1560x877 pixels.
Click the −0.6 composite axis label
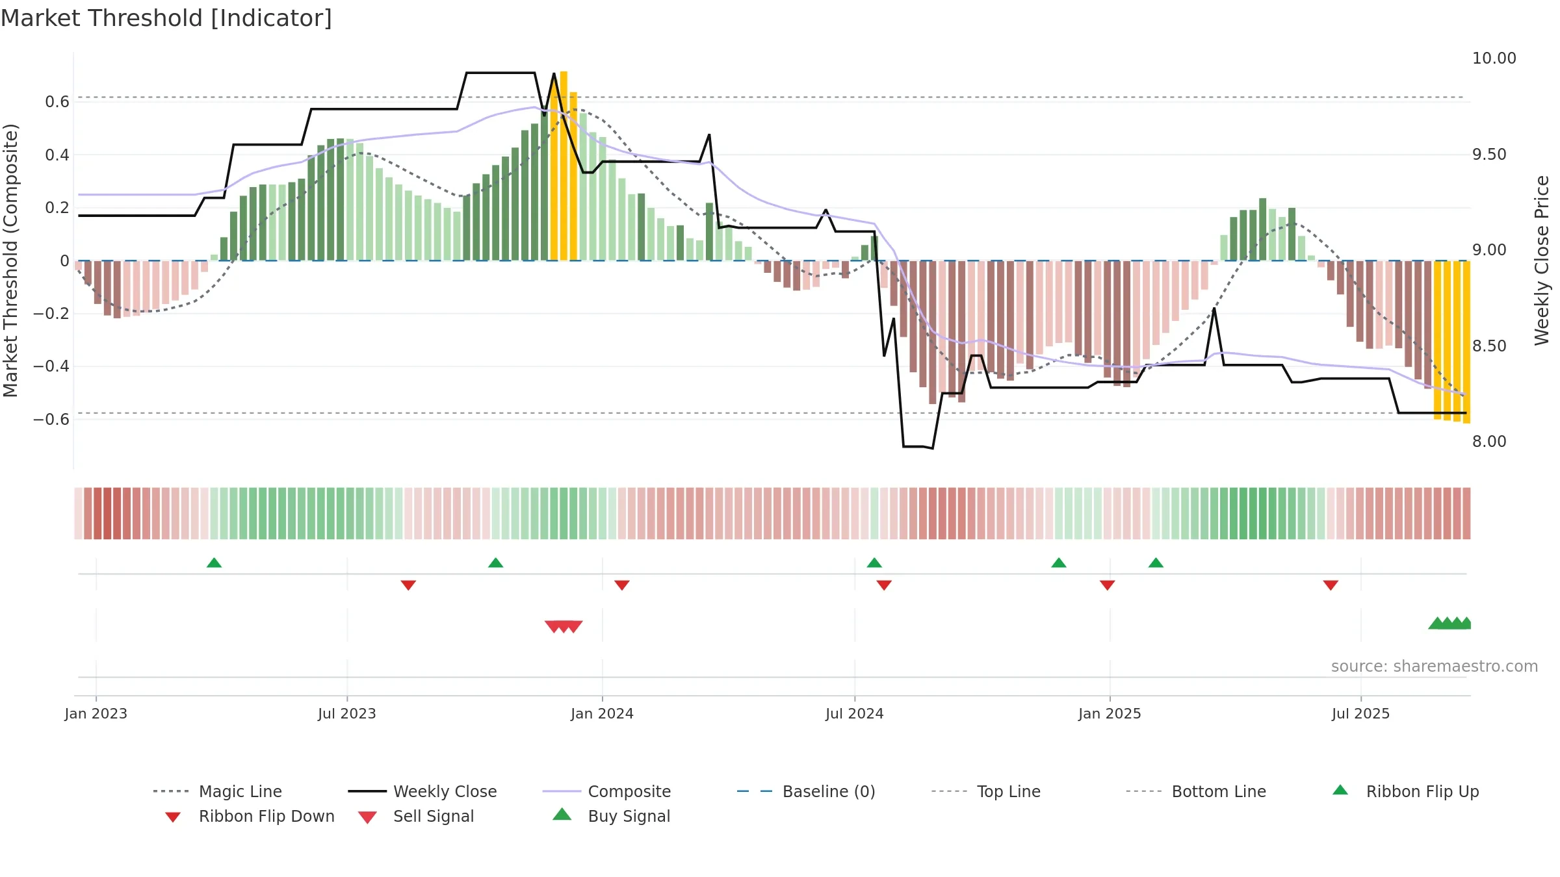coord(51,420)
